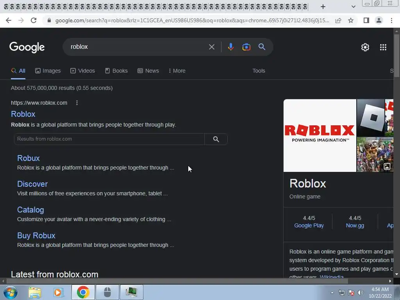Open the Chrome profile menu
Screen dimensions: 400x300
coord(379,20)
